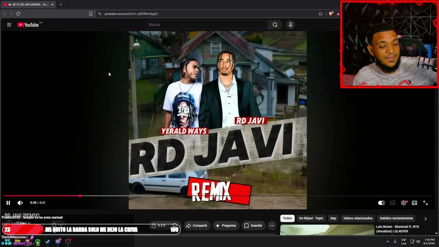Save the video with Guardar

point(253,226)
